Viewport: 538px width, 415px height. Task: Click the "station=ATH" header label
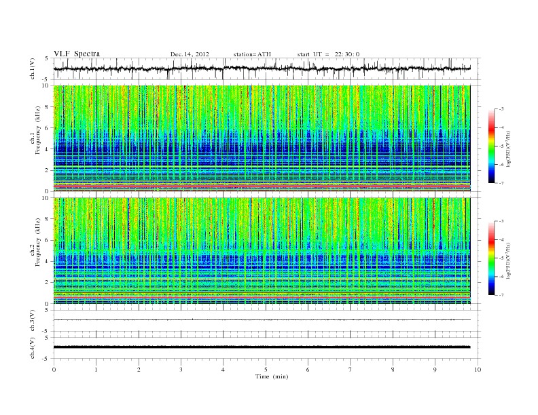pos(252,54)
